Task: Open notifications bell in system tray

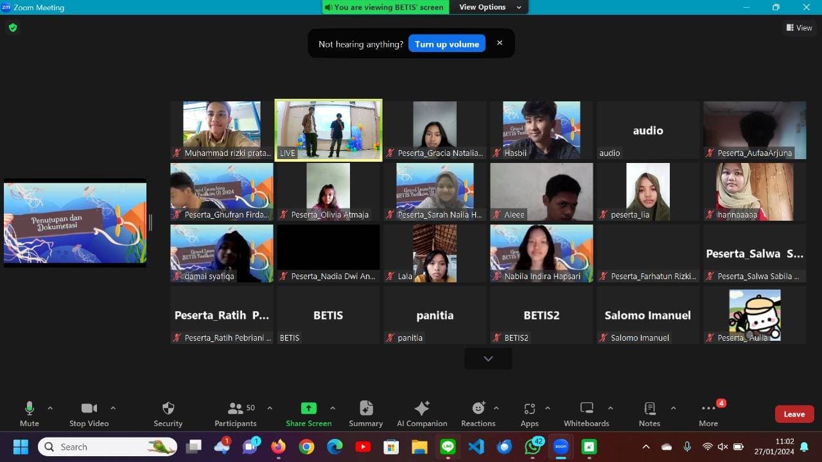Action: 804,447
